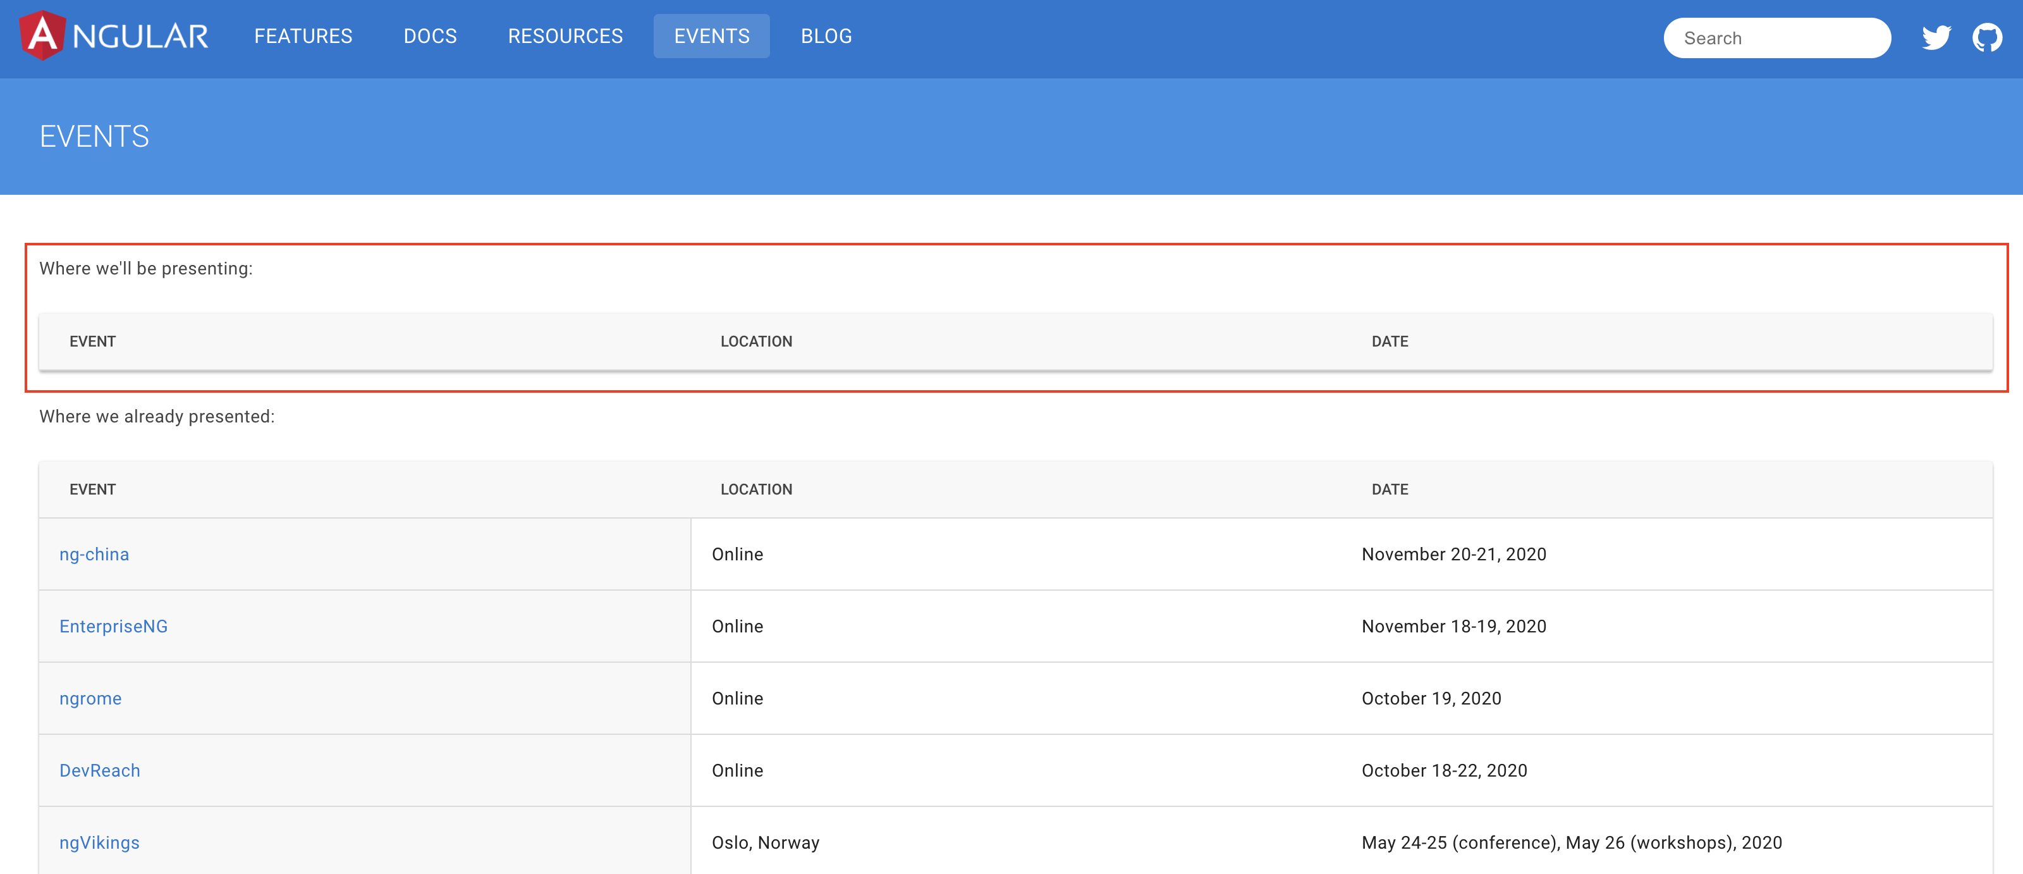Open the EnterpriseNG event link
The height and width of the screenshot is (874, 2023).
click(114, 627)
